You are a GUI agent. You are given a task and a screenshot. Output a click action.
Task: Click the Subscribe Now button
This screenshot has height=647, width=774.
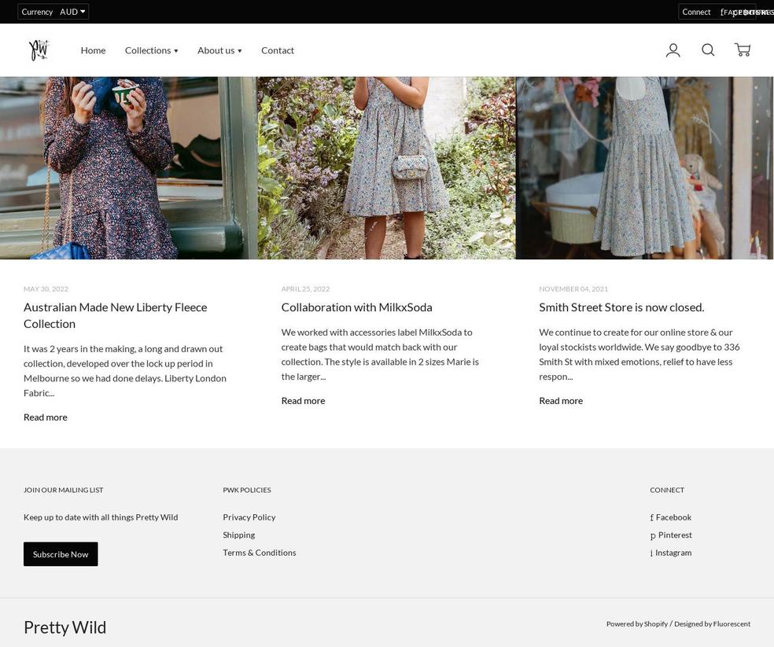pyautogui.click(x=61, y=554)
